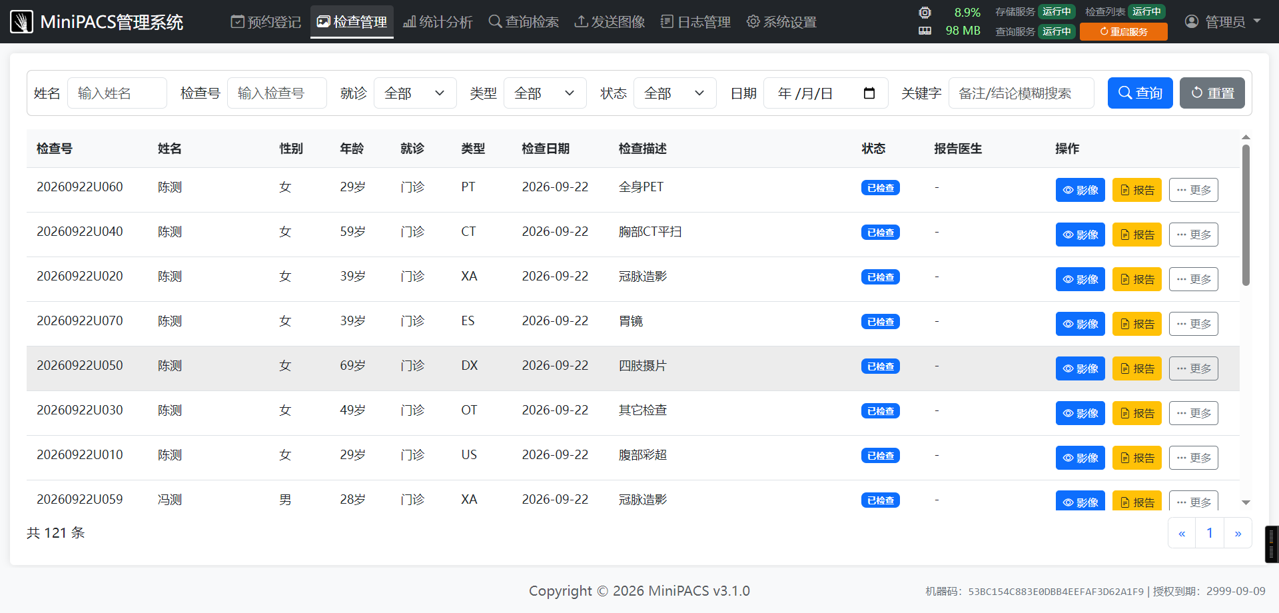The width and height of the screenshot is (1279, 613).
Task: Open the 日志管理 page
Action: [x=695, y=22]
